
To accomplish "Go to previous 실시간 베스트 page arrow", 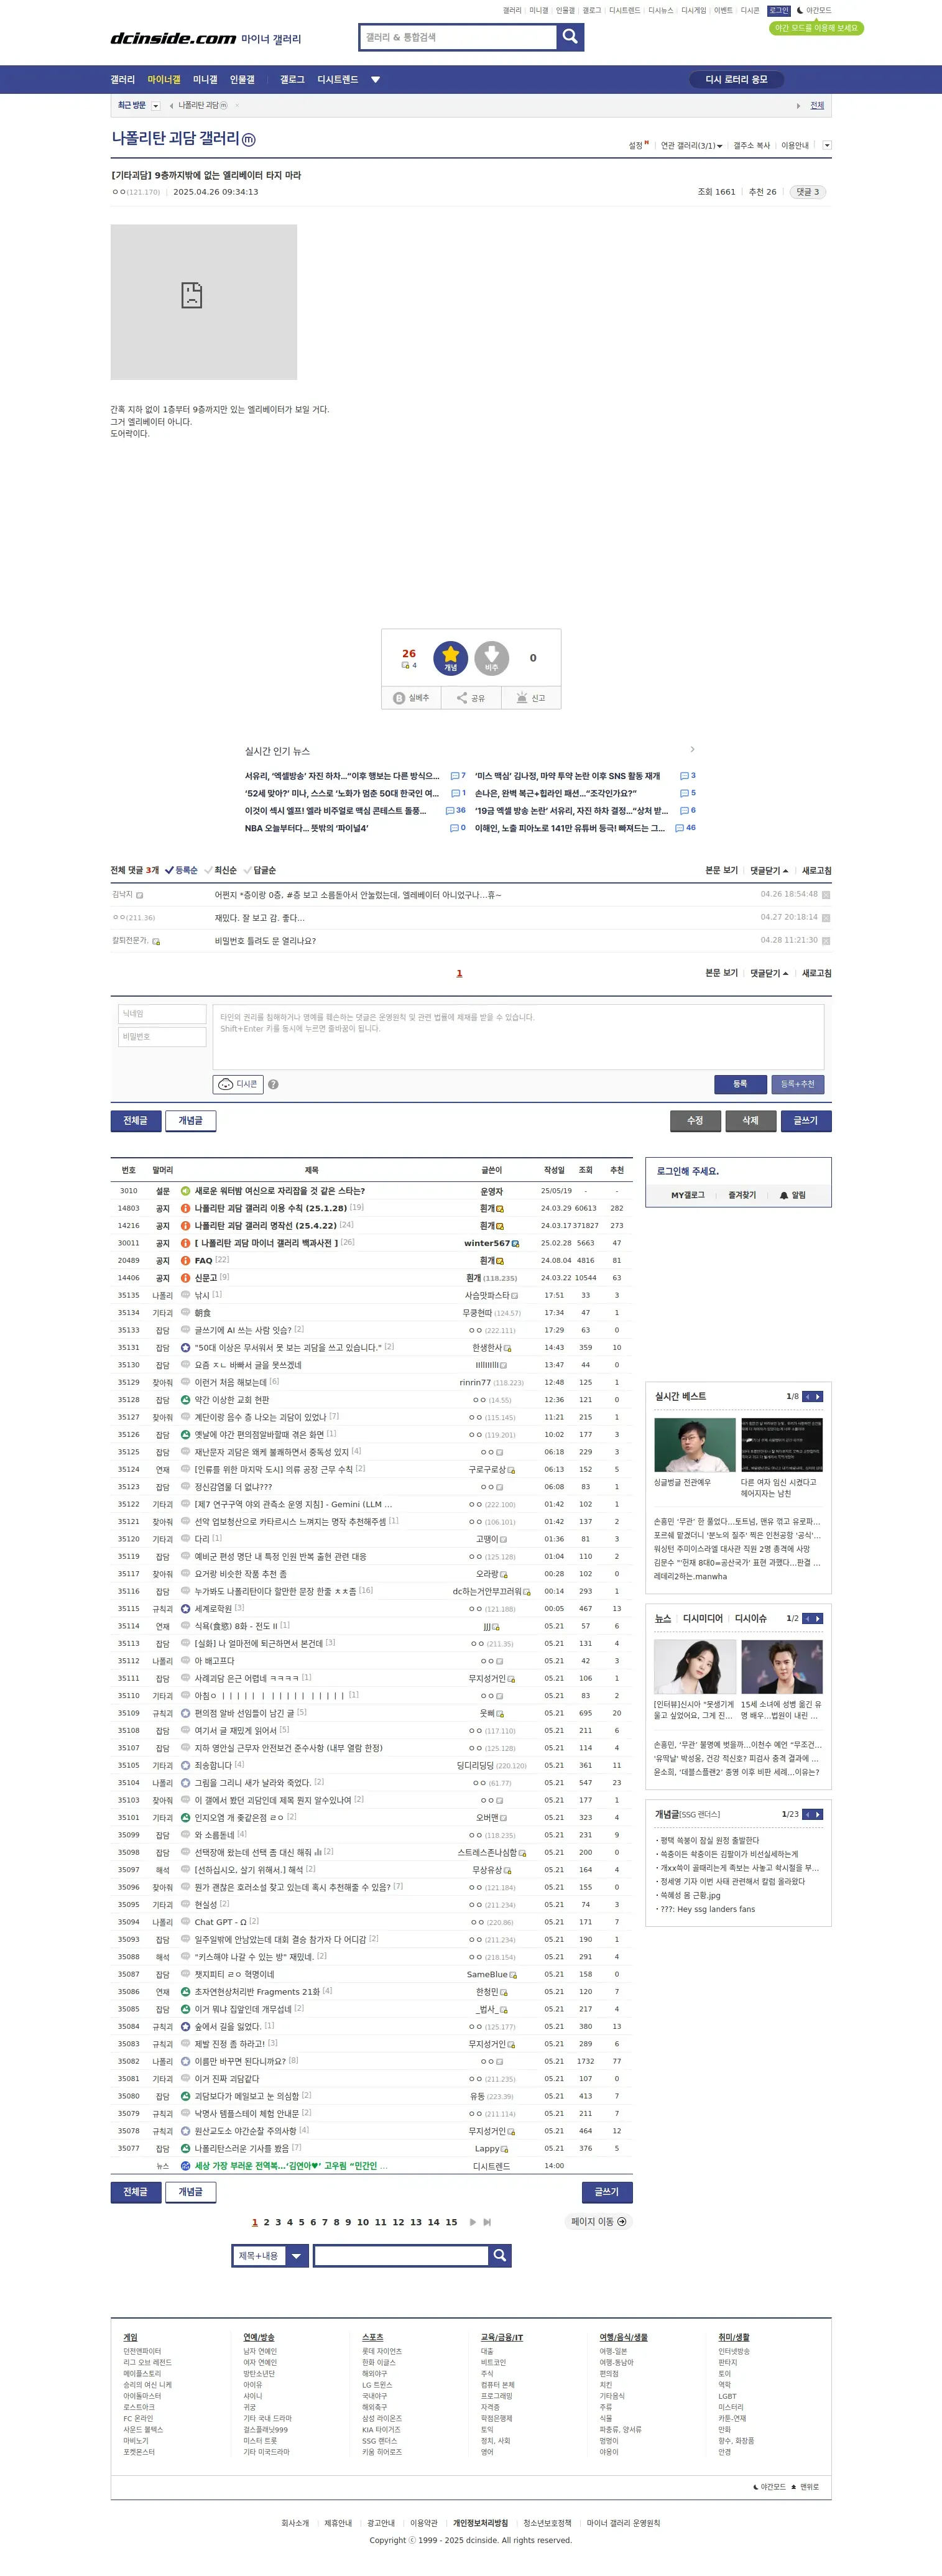I will coord(808,1397).
